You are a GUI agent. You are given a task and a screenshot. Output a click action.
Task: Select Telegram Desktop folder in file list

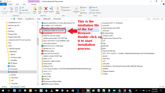[x=108, y=71]
